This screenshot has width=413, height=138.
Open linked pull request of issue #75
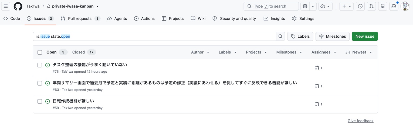click(x=319, y=68)
